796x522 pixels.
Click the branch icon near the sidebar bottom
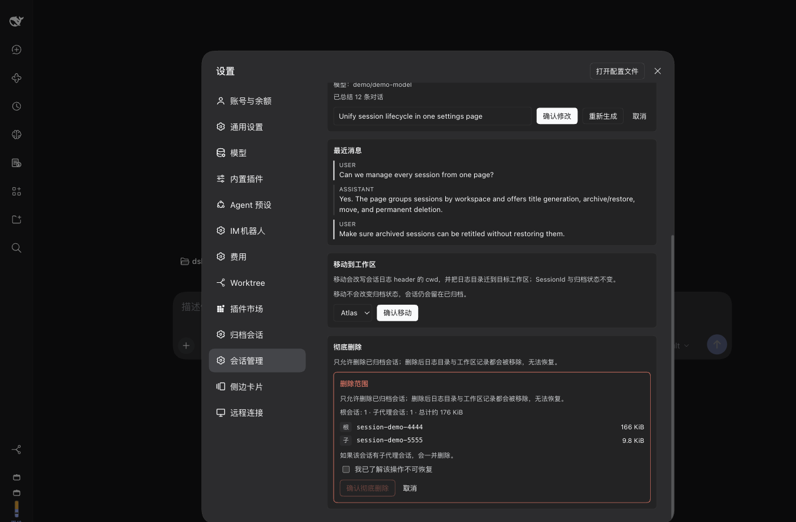click(x=17, y=450)
